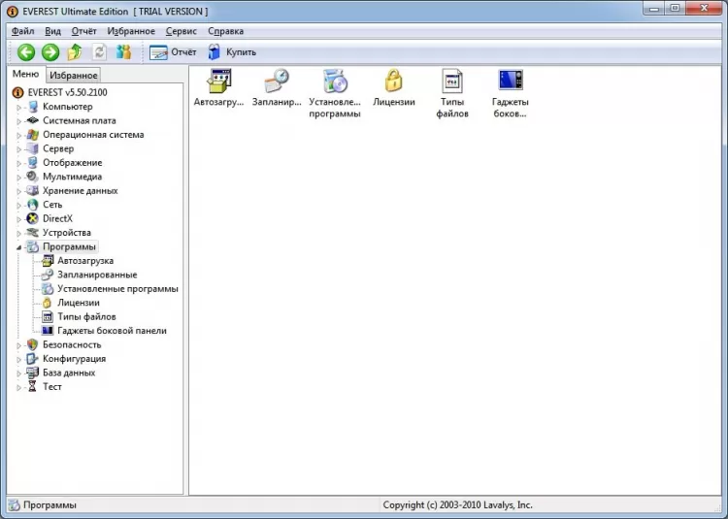
Task: Click the Copyright Lavalys status bar text
Action: [457, 505]
